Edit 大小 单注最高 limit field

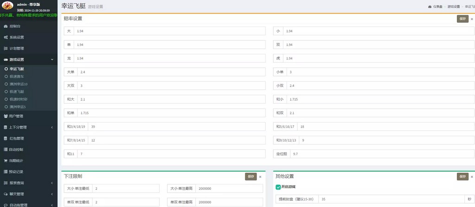click(x=229, y=188)
